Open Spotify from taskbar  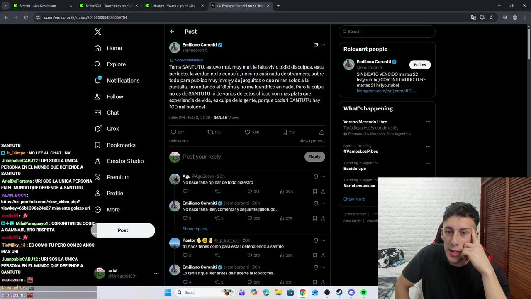pyautogui.click(x=364, y=292)
